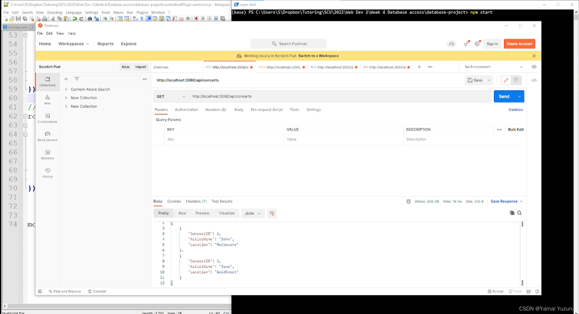The image size is (579, 314).
Task: Open the History panel in Postman
Action: coord(47,173)
